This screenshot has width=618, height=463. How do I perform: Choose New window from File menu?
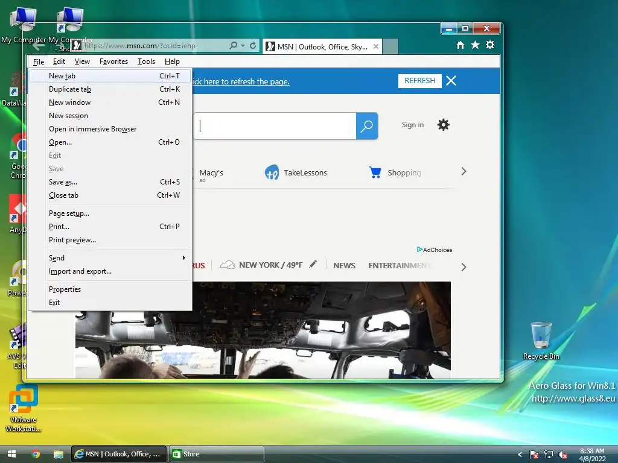click(110, 102)
